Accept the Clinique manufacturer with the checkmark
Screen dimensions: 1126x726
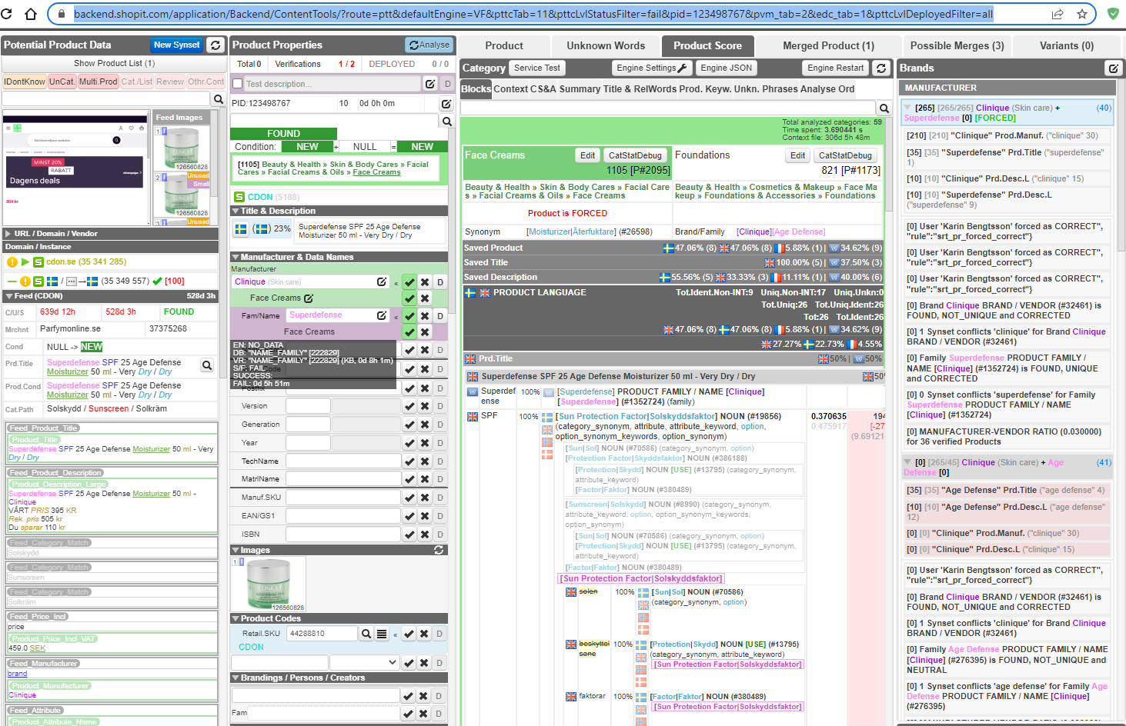pyautogui.click(x=409, y=282)
